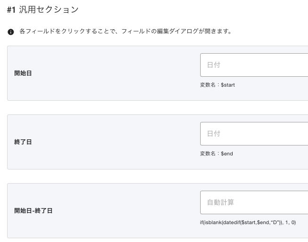The height and width of the screenshot is (242, 308).
Task: Click the 終了日 field label
Action: tap(23, 142)
